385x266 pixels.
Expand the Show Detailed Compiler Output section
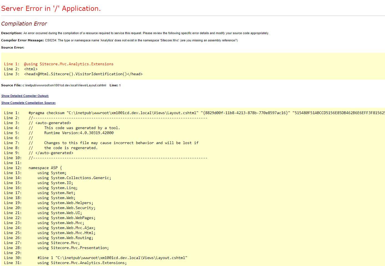pos(25,96)
